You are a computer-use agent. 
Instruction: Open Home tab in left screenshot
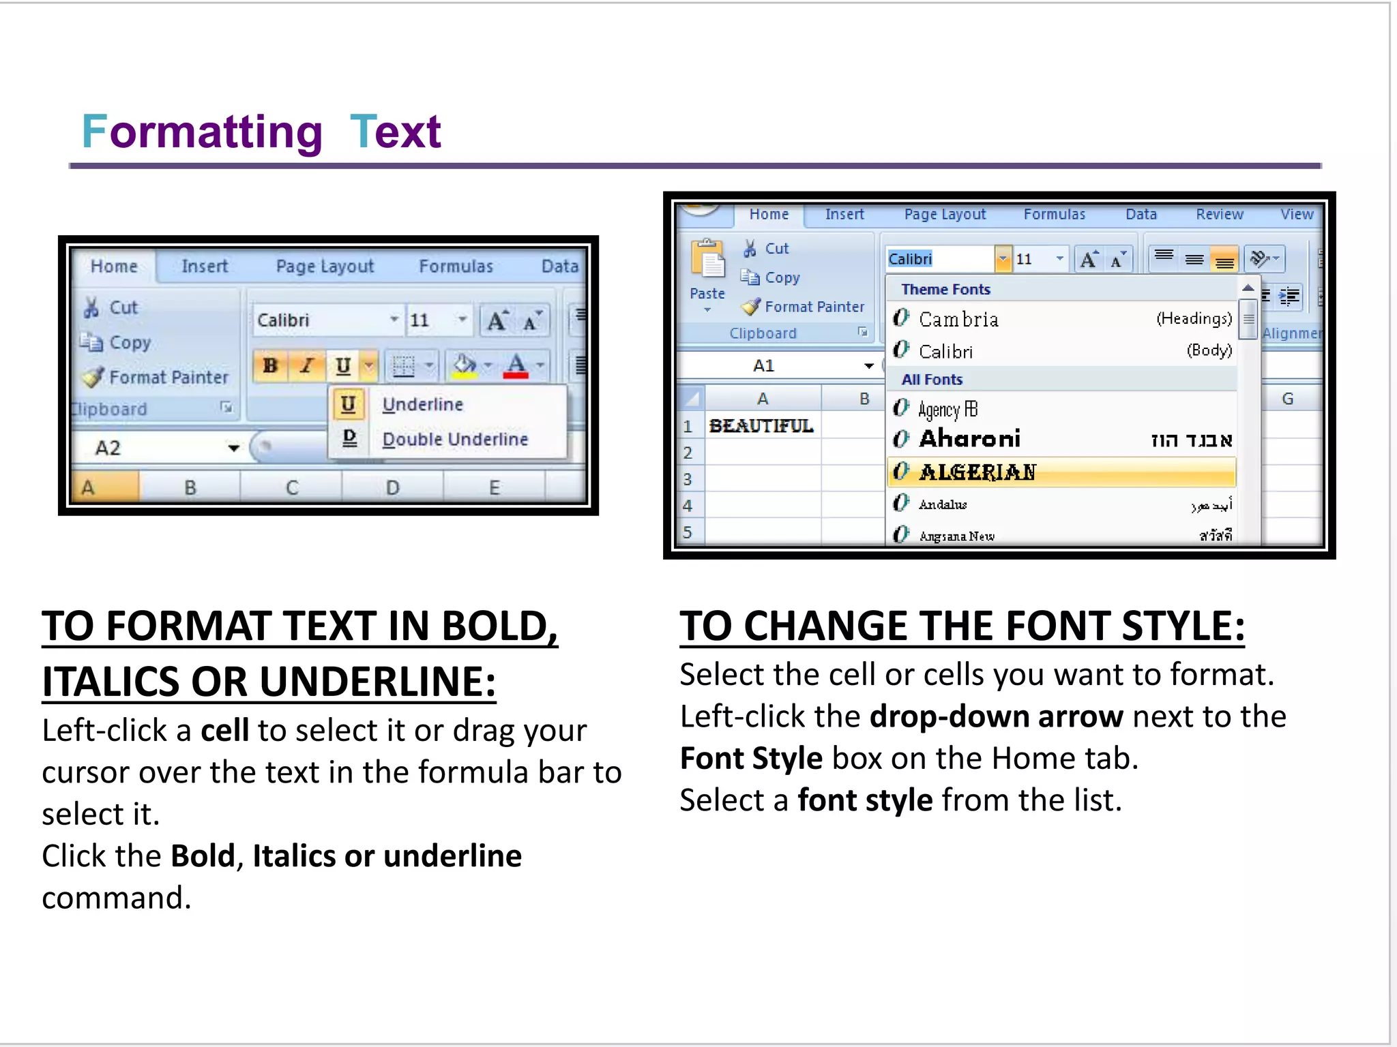pos(114,267)
